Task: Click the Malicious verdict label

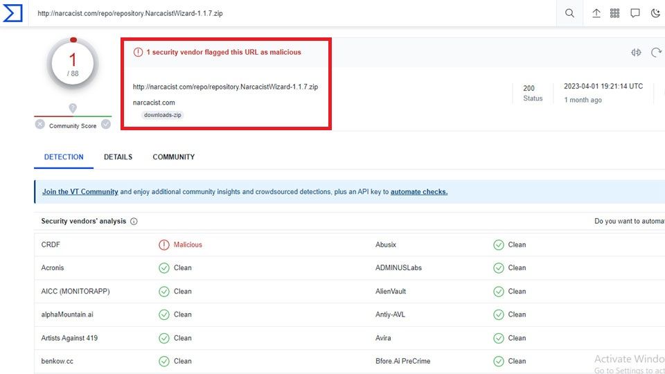Action: (188, 244)
